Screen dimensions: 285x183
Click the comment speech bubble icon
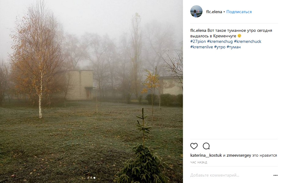[206, 146]
